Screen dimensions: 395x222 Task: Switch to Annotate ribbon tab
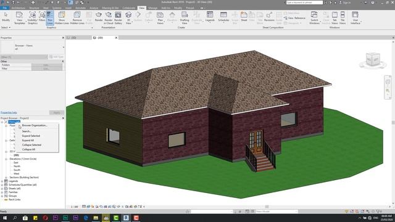pyautogui.click(x=81, y=8)
